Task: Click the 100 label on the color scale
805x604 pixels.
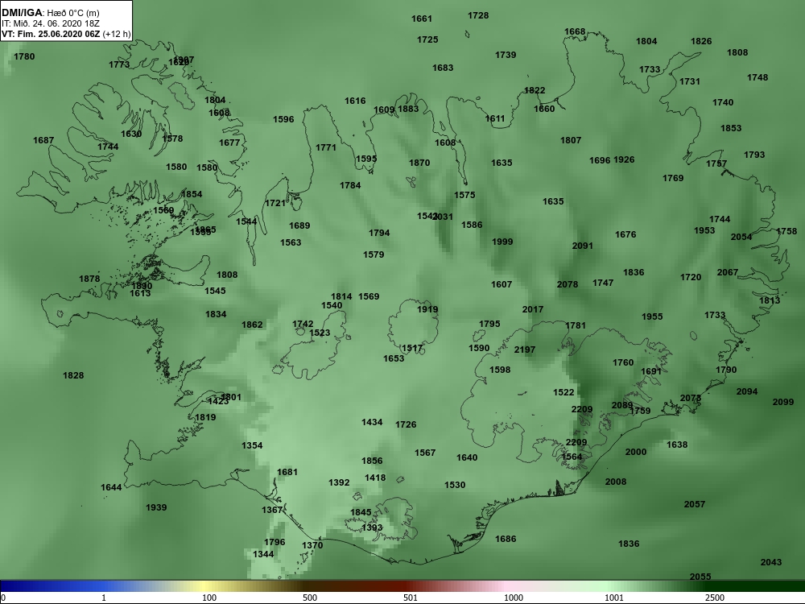Action: click(209, 598)
